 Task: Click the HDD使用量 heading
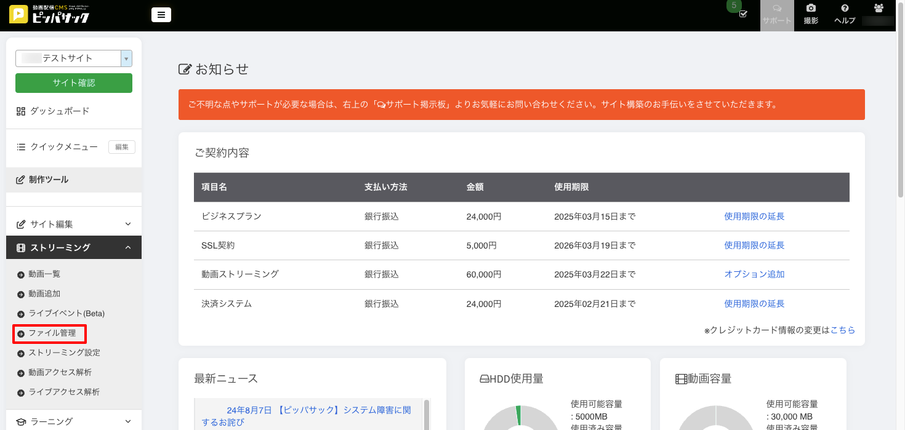point(512,379)
